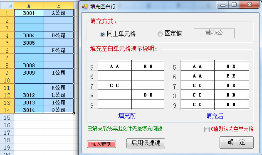Select column B header
The image size is (262, 155).
[59, 6]
